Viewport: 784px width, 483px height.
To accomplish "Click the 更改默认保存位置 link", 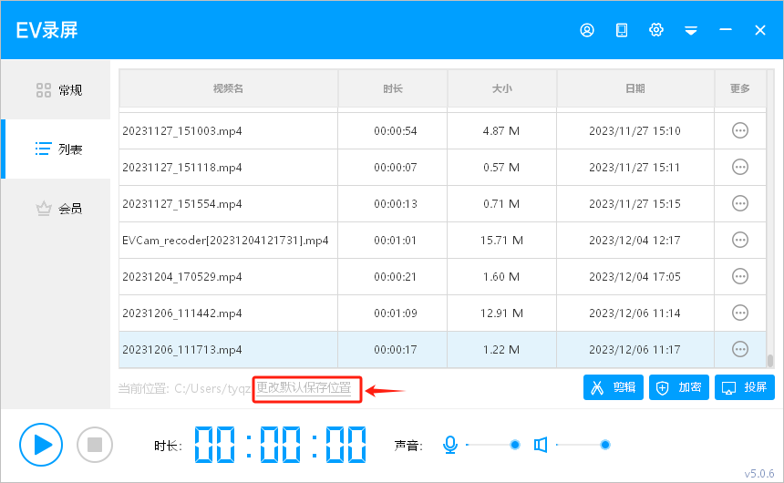I will [x=304, y=388].
